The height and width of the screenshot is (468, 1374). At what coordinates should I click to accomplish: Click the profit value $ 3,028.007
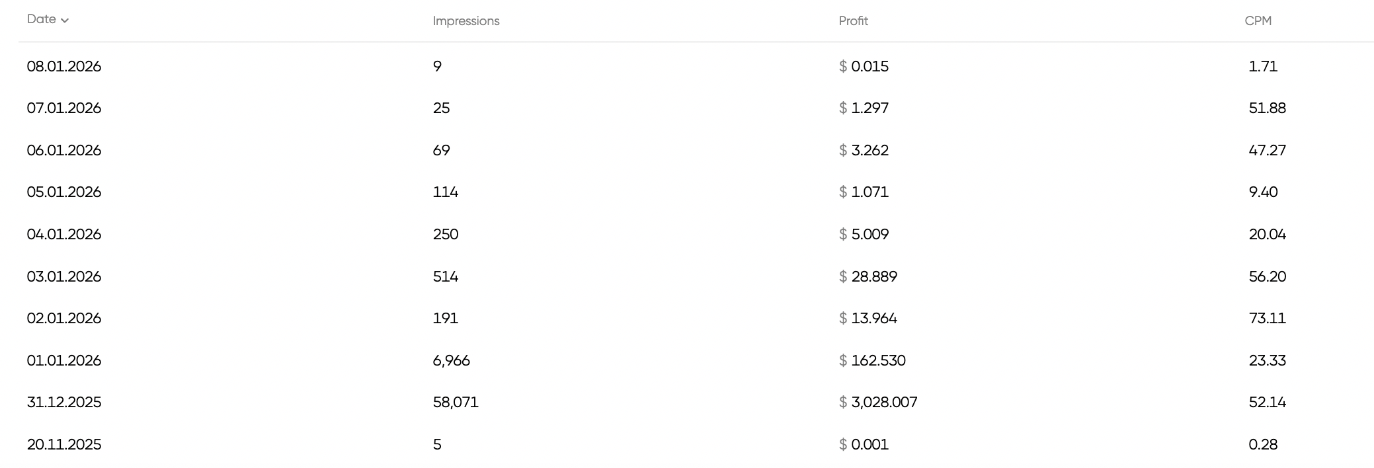(879, 402)
